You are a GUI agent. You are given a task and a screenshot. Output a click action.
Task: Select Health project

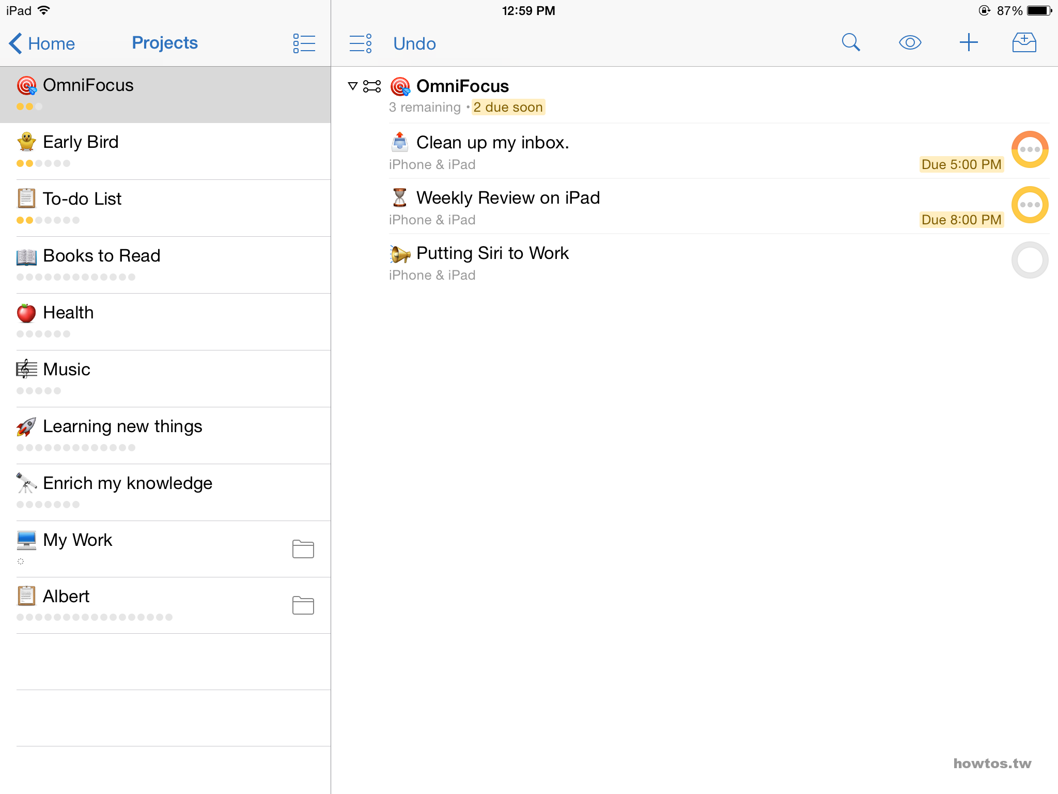click(165, 322)
